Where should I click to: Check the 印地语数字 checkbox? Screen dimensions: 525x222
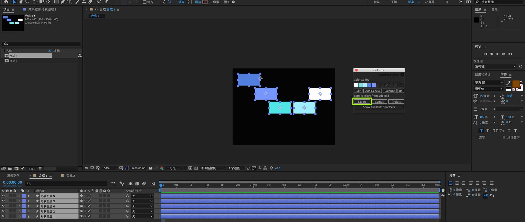[502, 138]
